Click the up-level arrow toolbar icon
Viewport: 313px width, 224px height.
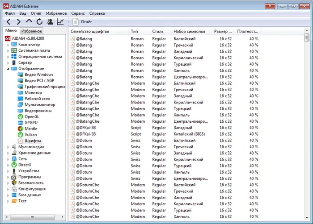[29, 21]
